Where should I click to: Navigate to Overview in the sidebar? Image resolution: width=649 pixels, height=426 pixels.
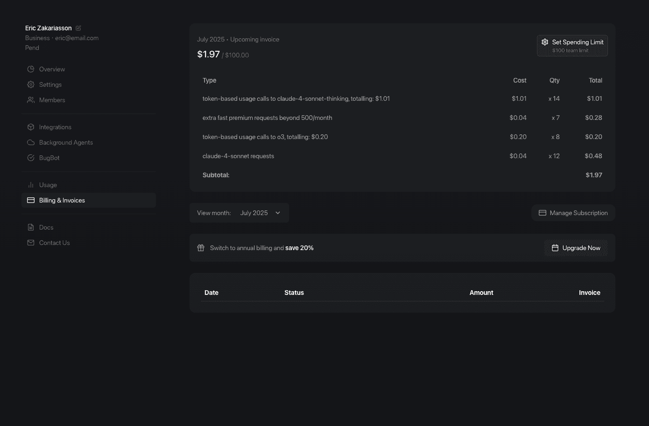point(52,69)
